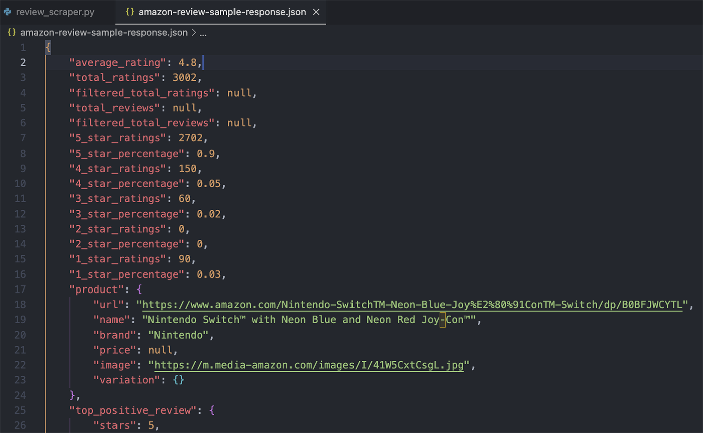The height and width of the screenshot is (433, 703).
Task: Click the product name string starting "Nintendo Switch™"
Action: point(308,320)
